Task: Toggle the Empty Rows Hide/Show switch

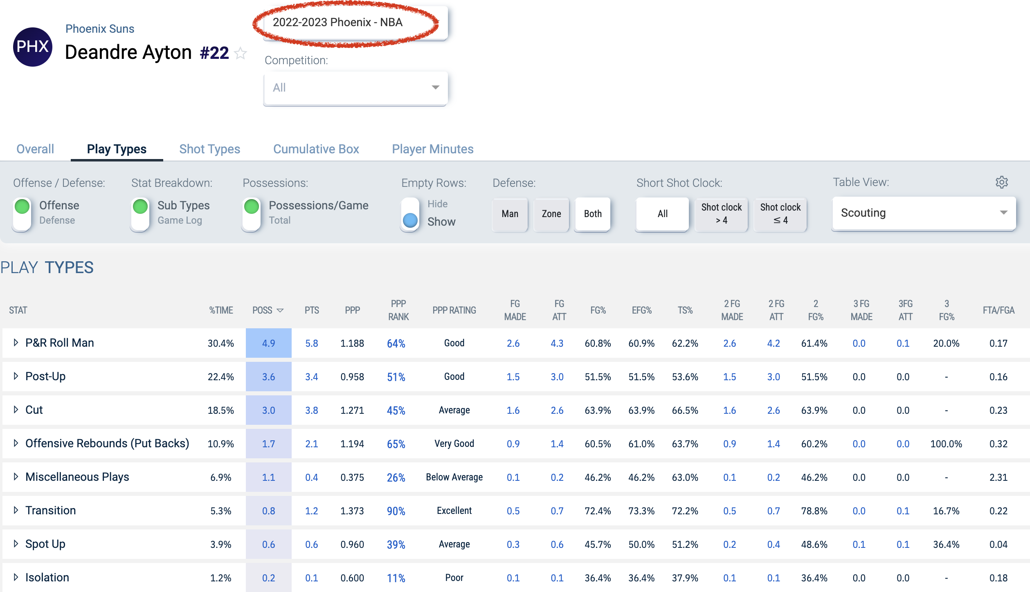Action: [x=410, y=214]
